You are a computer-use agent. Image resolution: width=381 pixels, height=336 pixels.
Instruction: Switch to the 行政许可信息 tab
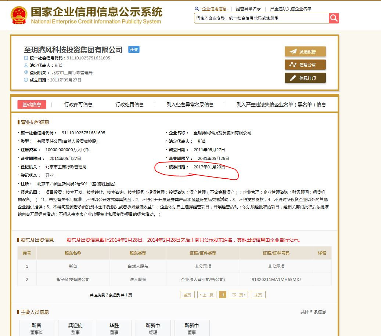pos(78,105)
